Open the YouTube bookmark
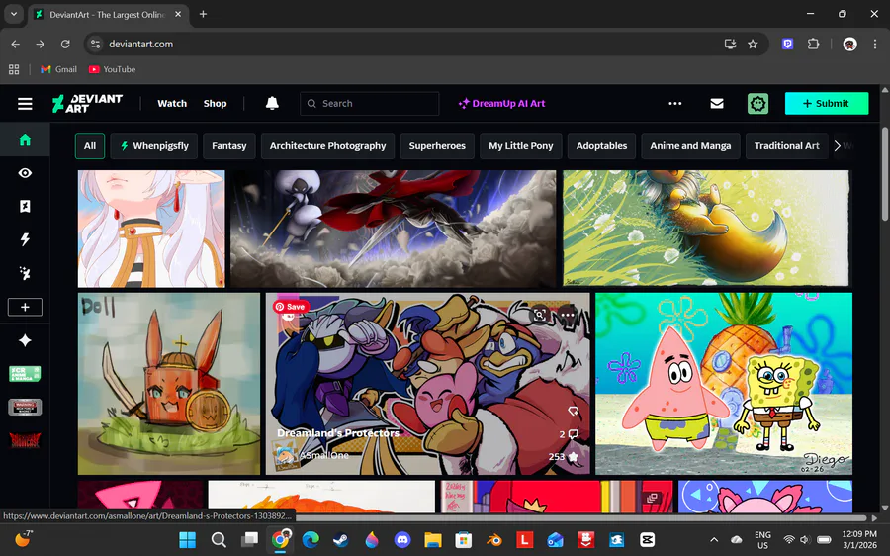Image resolution: width=890 pixels, height=556 pixels. click(x=113, y=69)
